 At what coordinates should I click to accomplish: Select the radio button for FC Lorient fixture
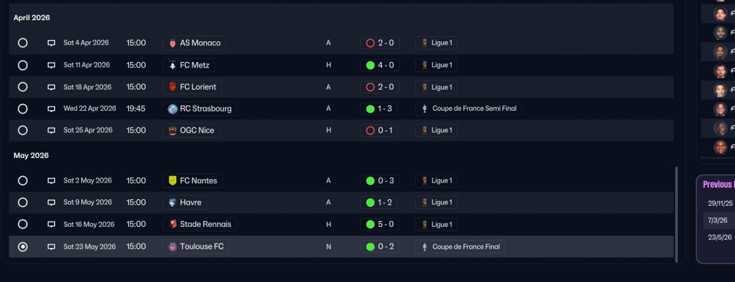point(22,87)
